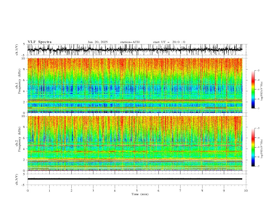Image resolution: width=277 pixels, height=214 pixels.
Task: Click the "5" tick on the time axis
Action: coord(137,191)
